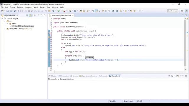Switch to the Servers tab
Screen dimensions: 189x106
74,76
